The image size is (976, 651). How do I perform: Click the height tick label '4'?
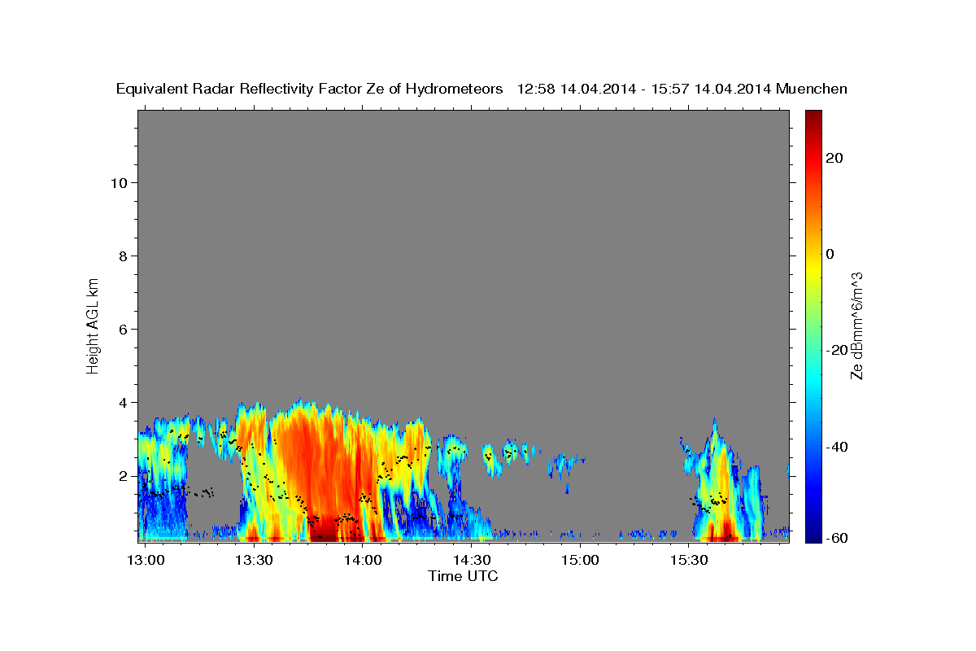(x=123, y=402)
